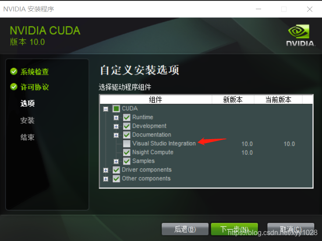Click the 下一步(N) next button

[234, 229]
